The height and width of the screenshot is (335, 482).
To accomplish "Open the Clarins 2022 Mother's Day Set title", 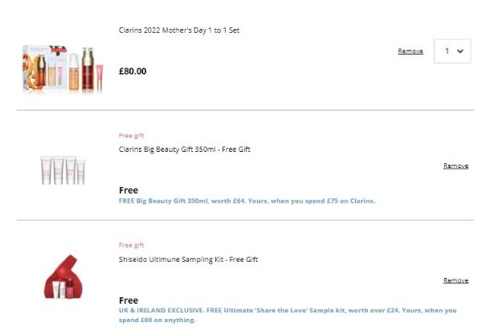I will tap(179, 31).
